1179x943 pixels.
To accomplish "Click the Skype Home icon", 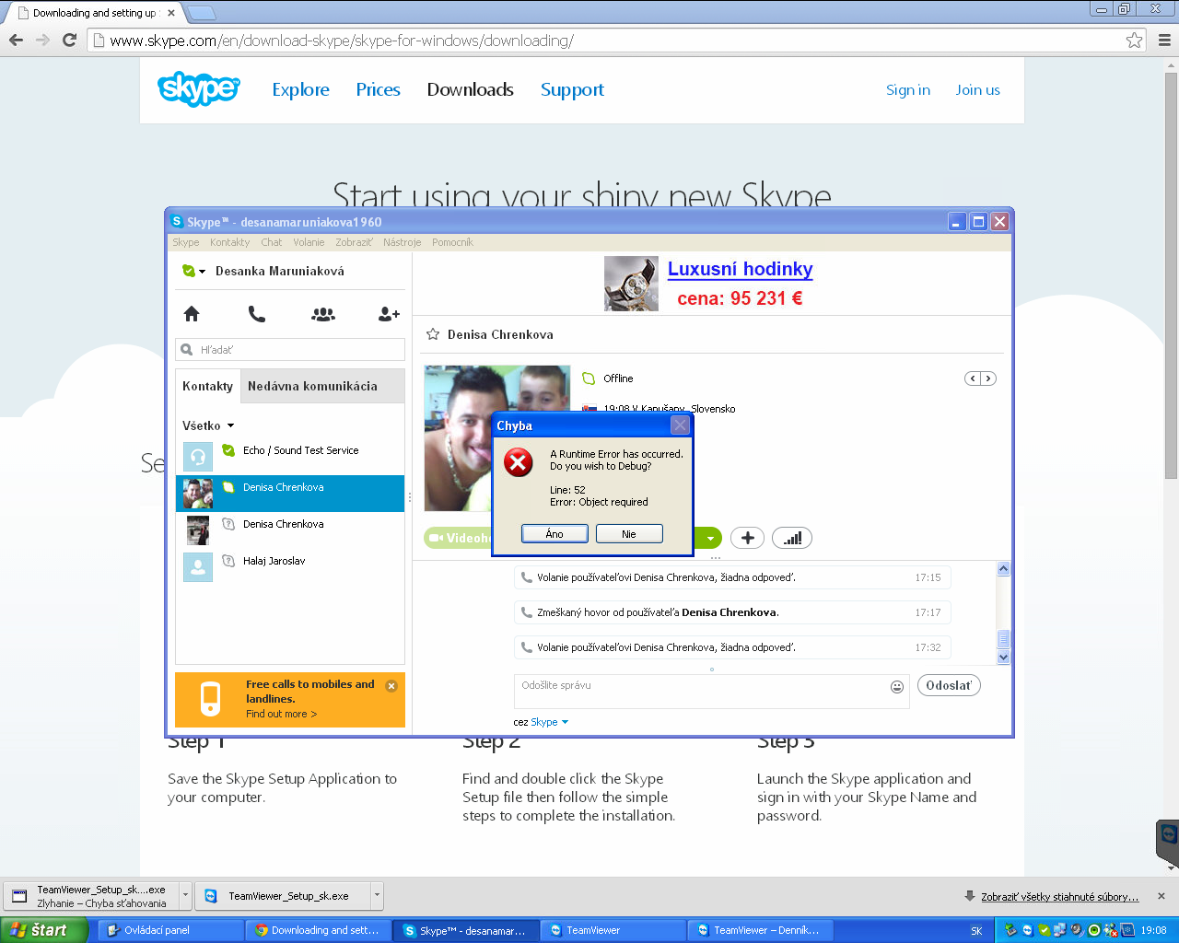I will [192, 314].
